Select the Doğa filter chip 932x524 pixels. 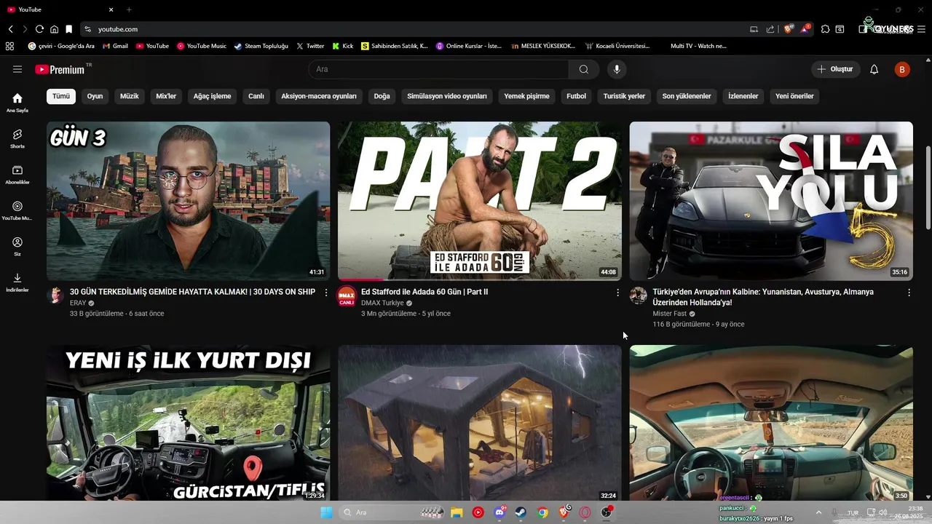coord(382,96)
